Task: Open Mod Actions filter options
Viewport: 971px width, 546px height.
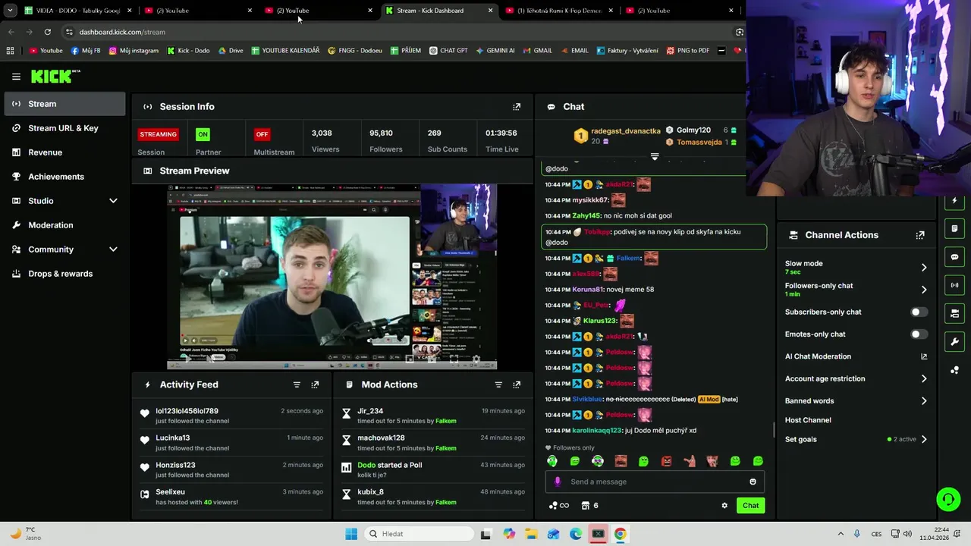Action: click(x=498, y=384)
